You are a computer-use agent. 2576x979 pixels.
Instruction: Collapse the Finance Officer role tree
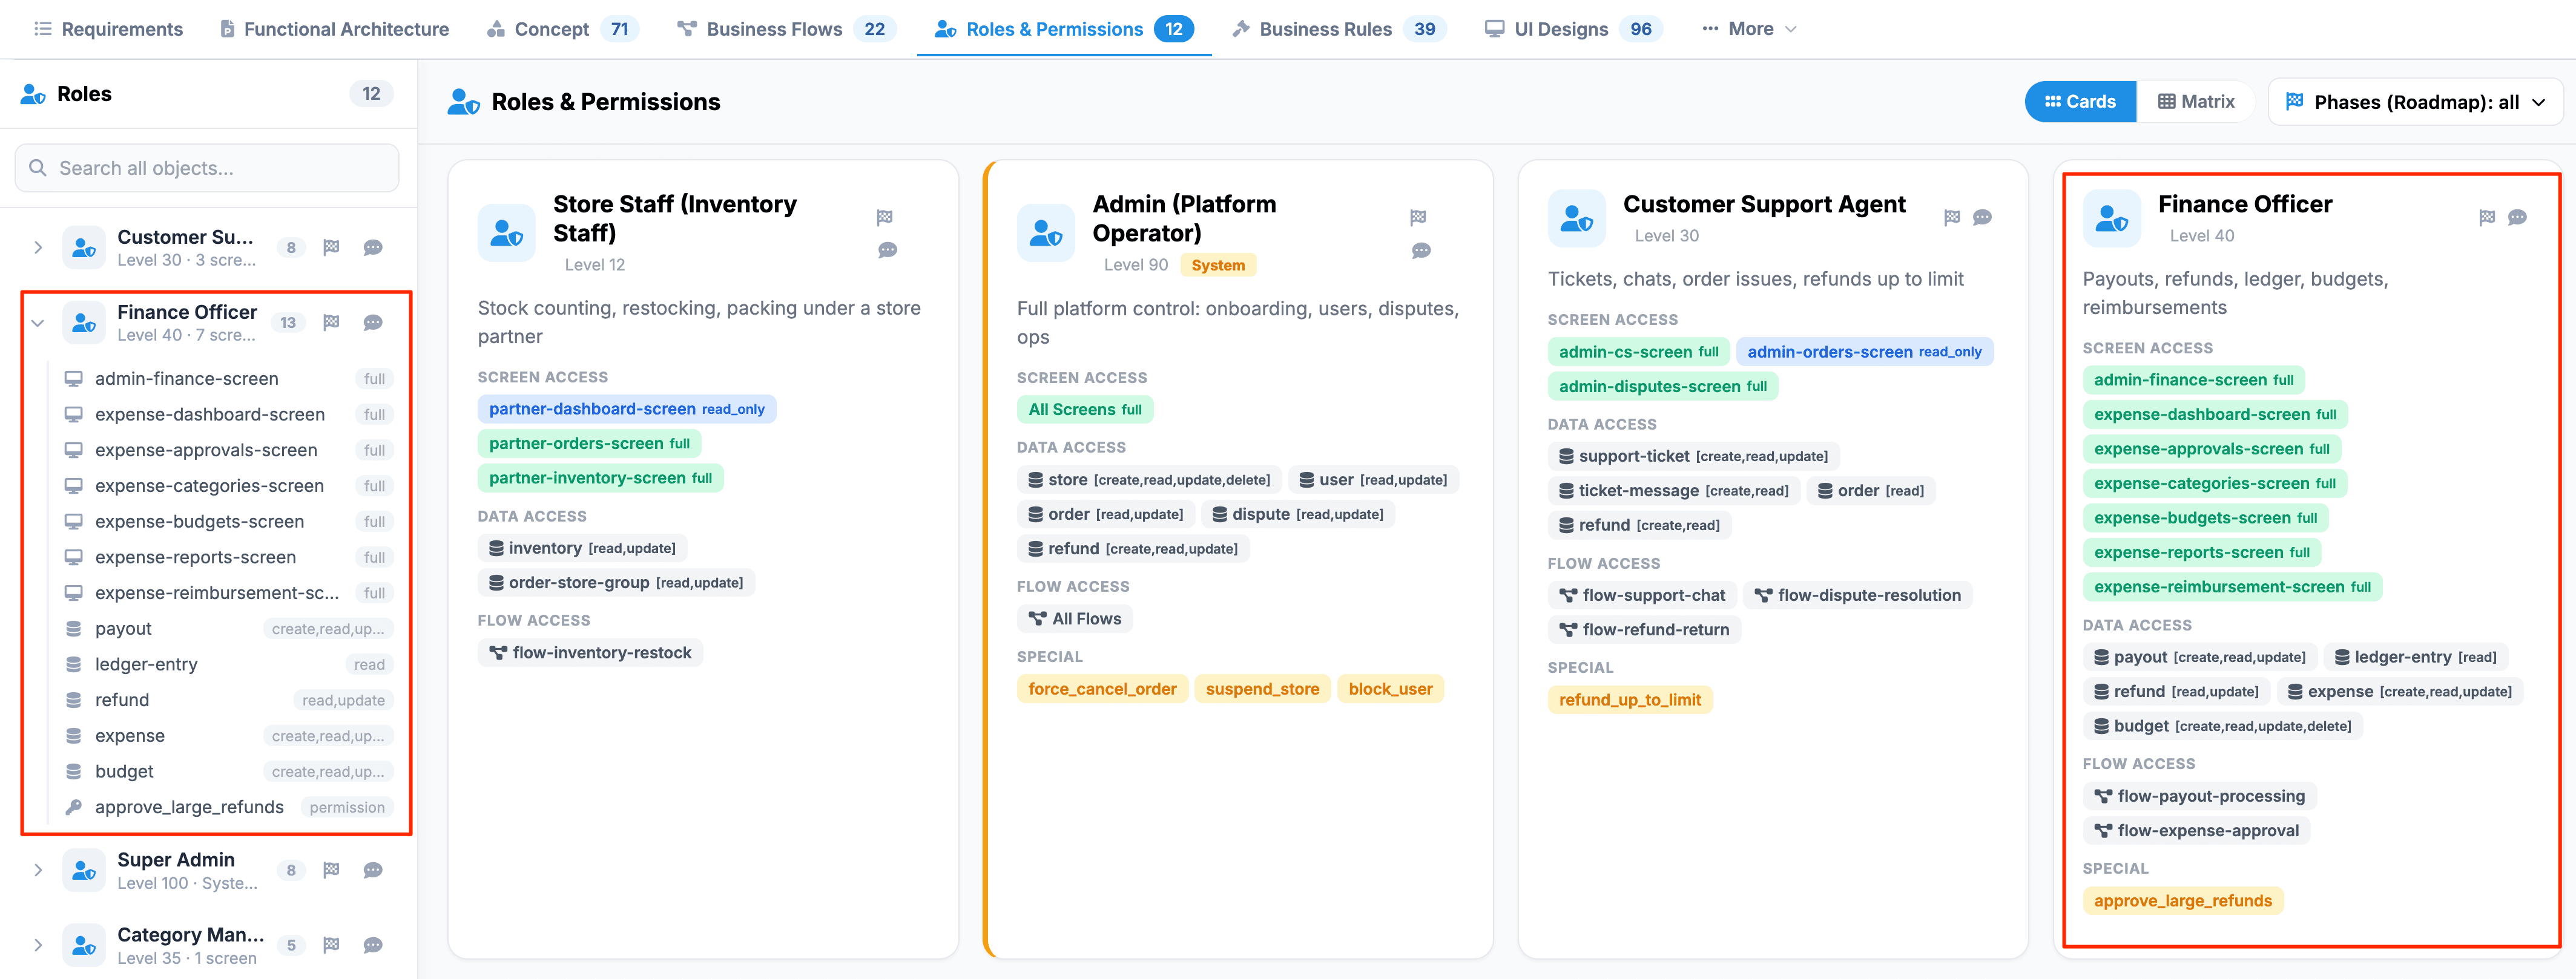tap(38, 323)
